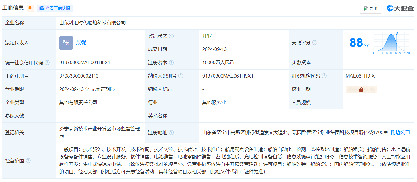Click the locked 核准日期 field
The width and height of the screenshot is (417, 182).
(x=361, y=89)
